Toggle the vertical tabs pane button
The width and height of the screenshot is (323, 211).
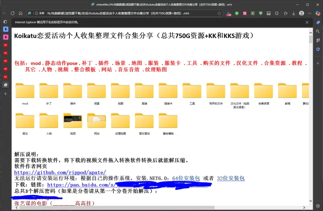pos(5,22)
